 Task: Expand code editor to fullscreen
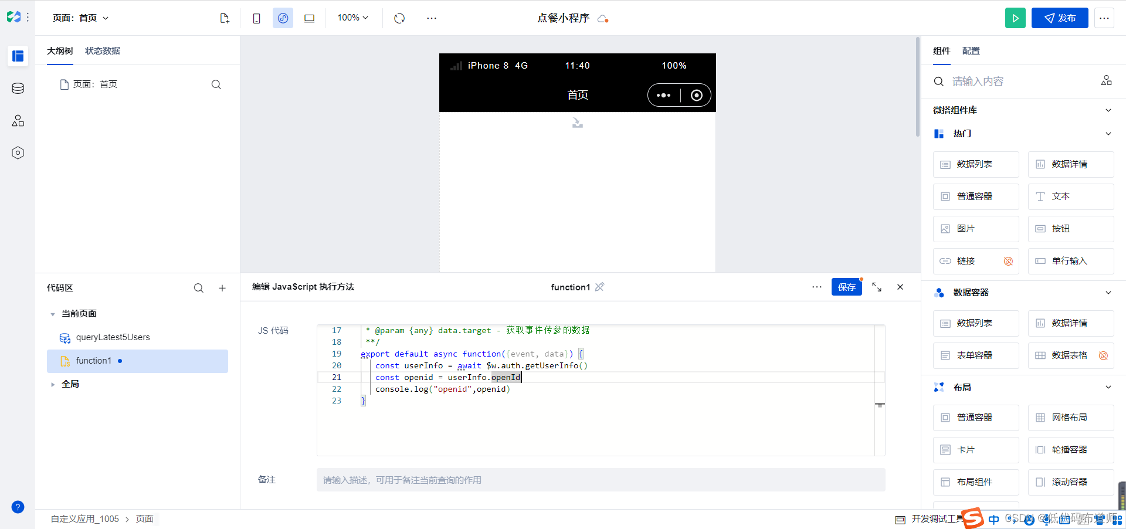click(x=877, y=287)
